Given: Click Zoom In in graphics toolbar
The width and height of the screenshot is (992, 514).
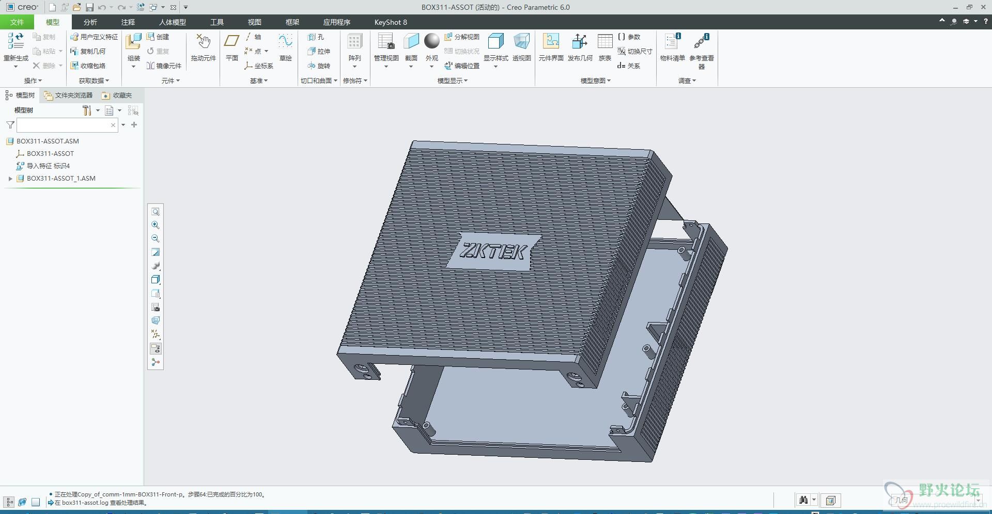Looking at the screenshot, I should click(156, 225).
